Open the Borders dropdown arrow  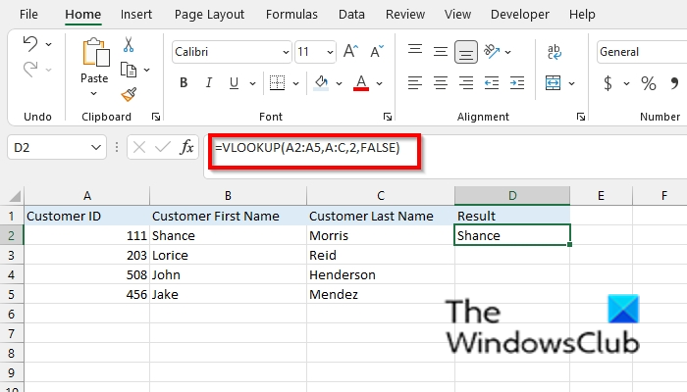coord(295,83)
